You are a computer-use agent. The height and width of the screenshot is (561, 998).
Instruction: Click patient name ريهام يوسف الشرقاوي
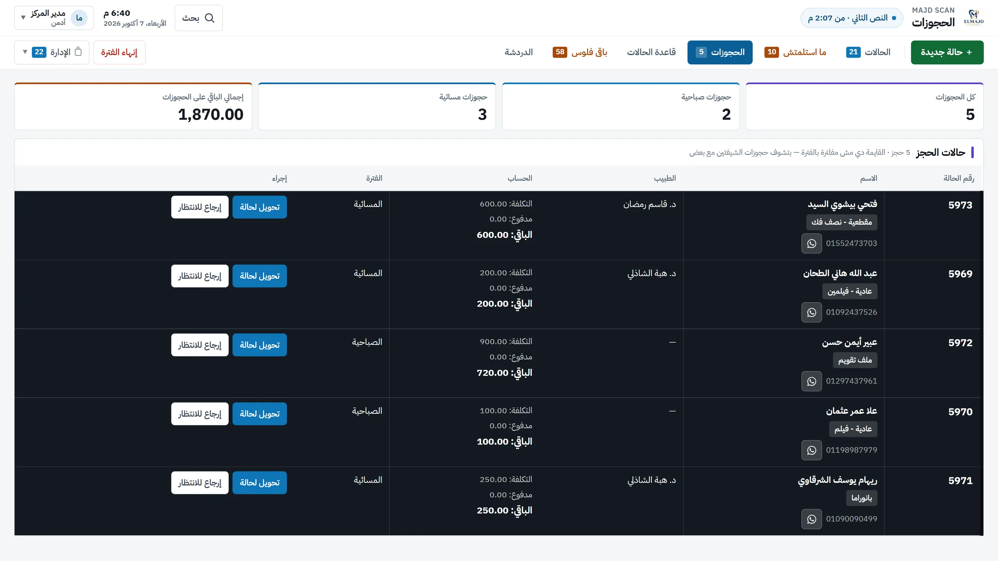[x=837, y=480]
